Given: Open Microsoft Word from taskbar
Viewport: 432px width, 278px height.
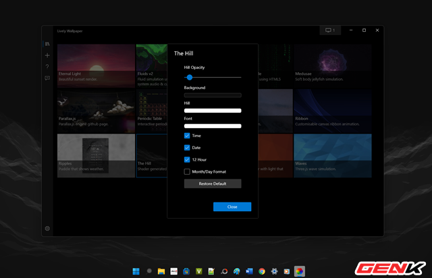Looking at the screenshot, I should tap(249, 271).
